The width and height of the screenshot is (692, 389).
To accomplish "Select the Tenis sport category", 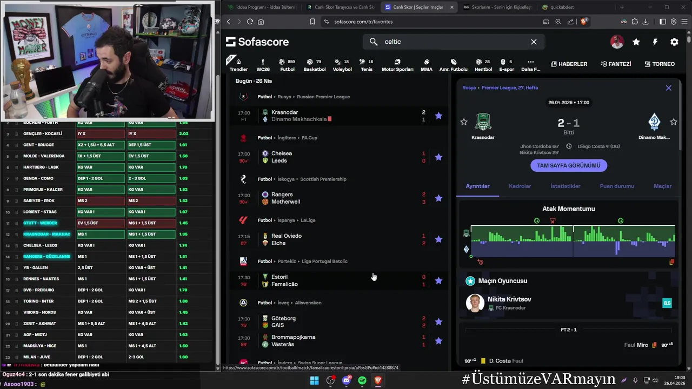I will 367,64.
